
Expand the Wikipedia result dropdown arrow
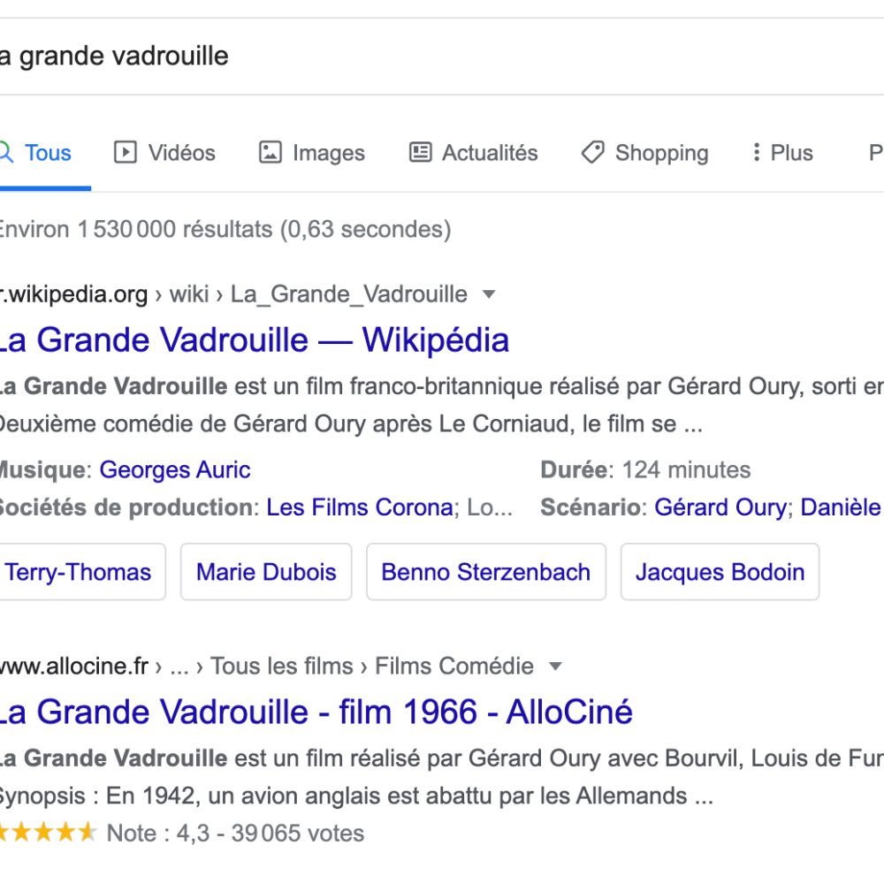pyautogui.click(x=489, y=294)
